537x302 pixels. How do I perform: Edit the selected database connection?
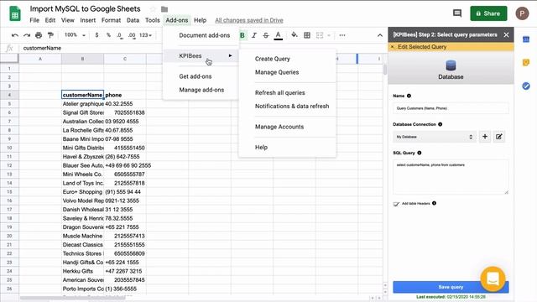tap(499, 137)
